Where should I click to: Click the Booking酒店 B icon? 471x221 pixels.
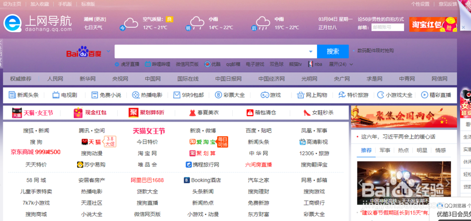click(187, 180)
